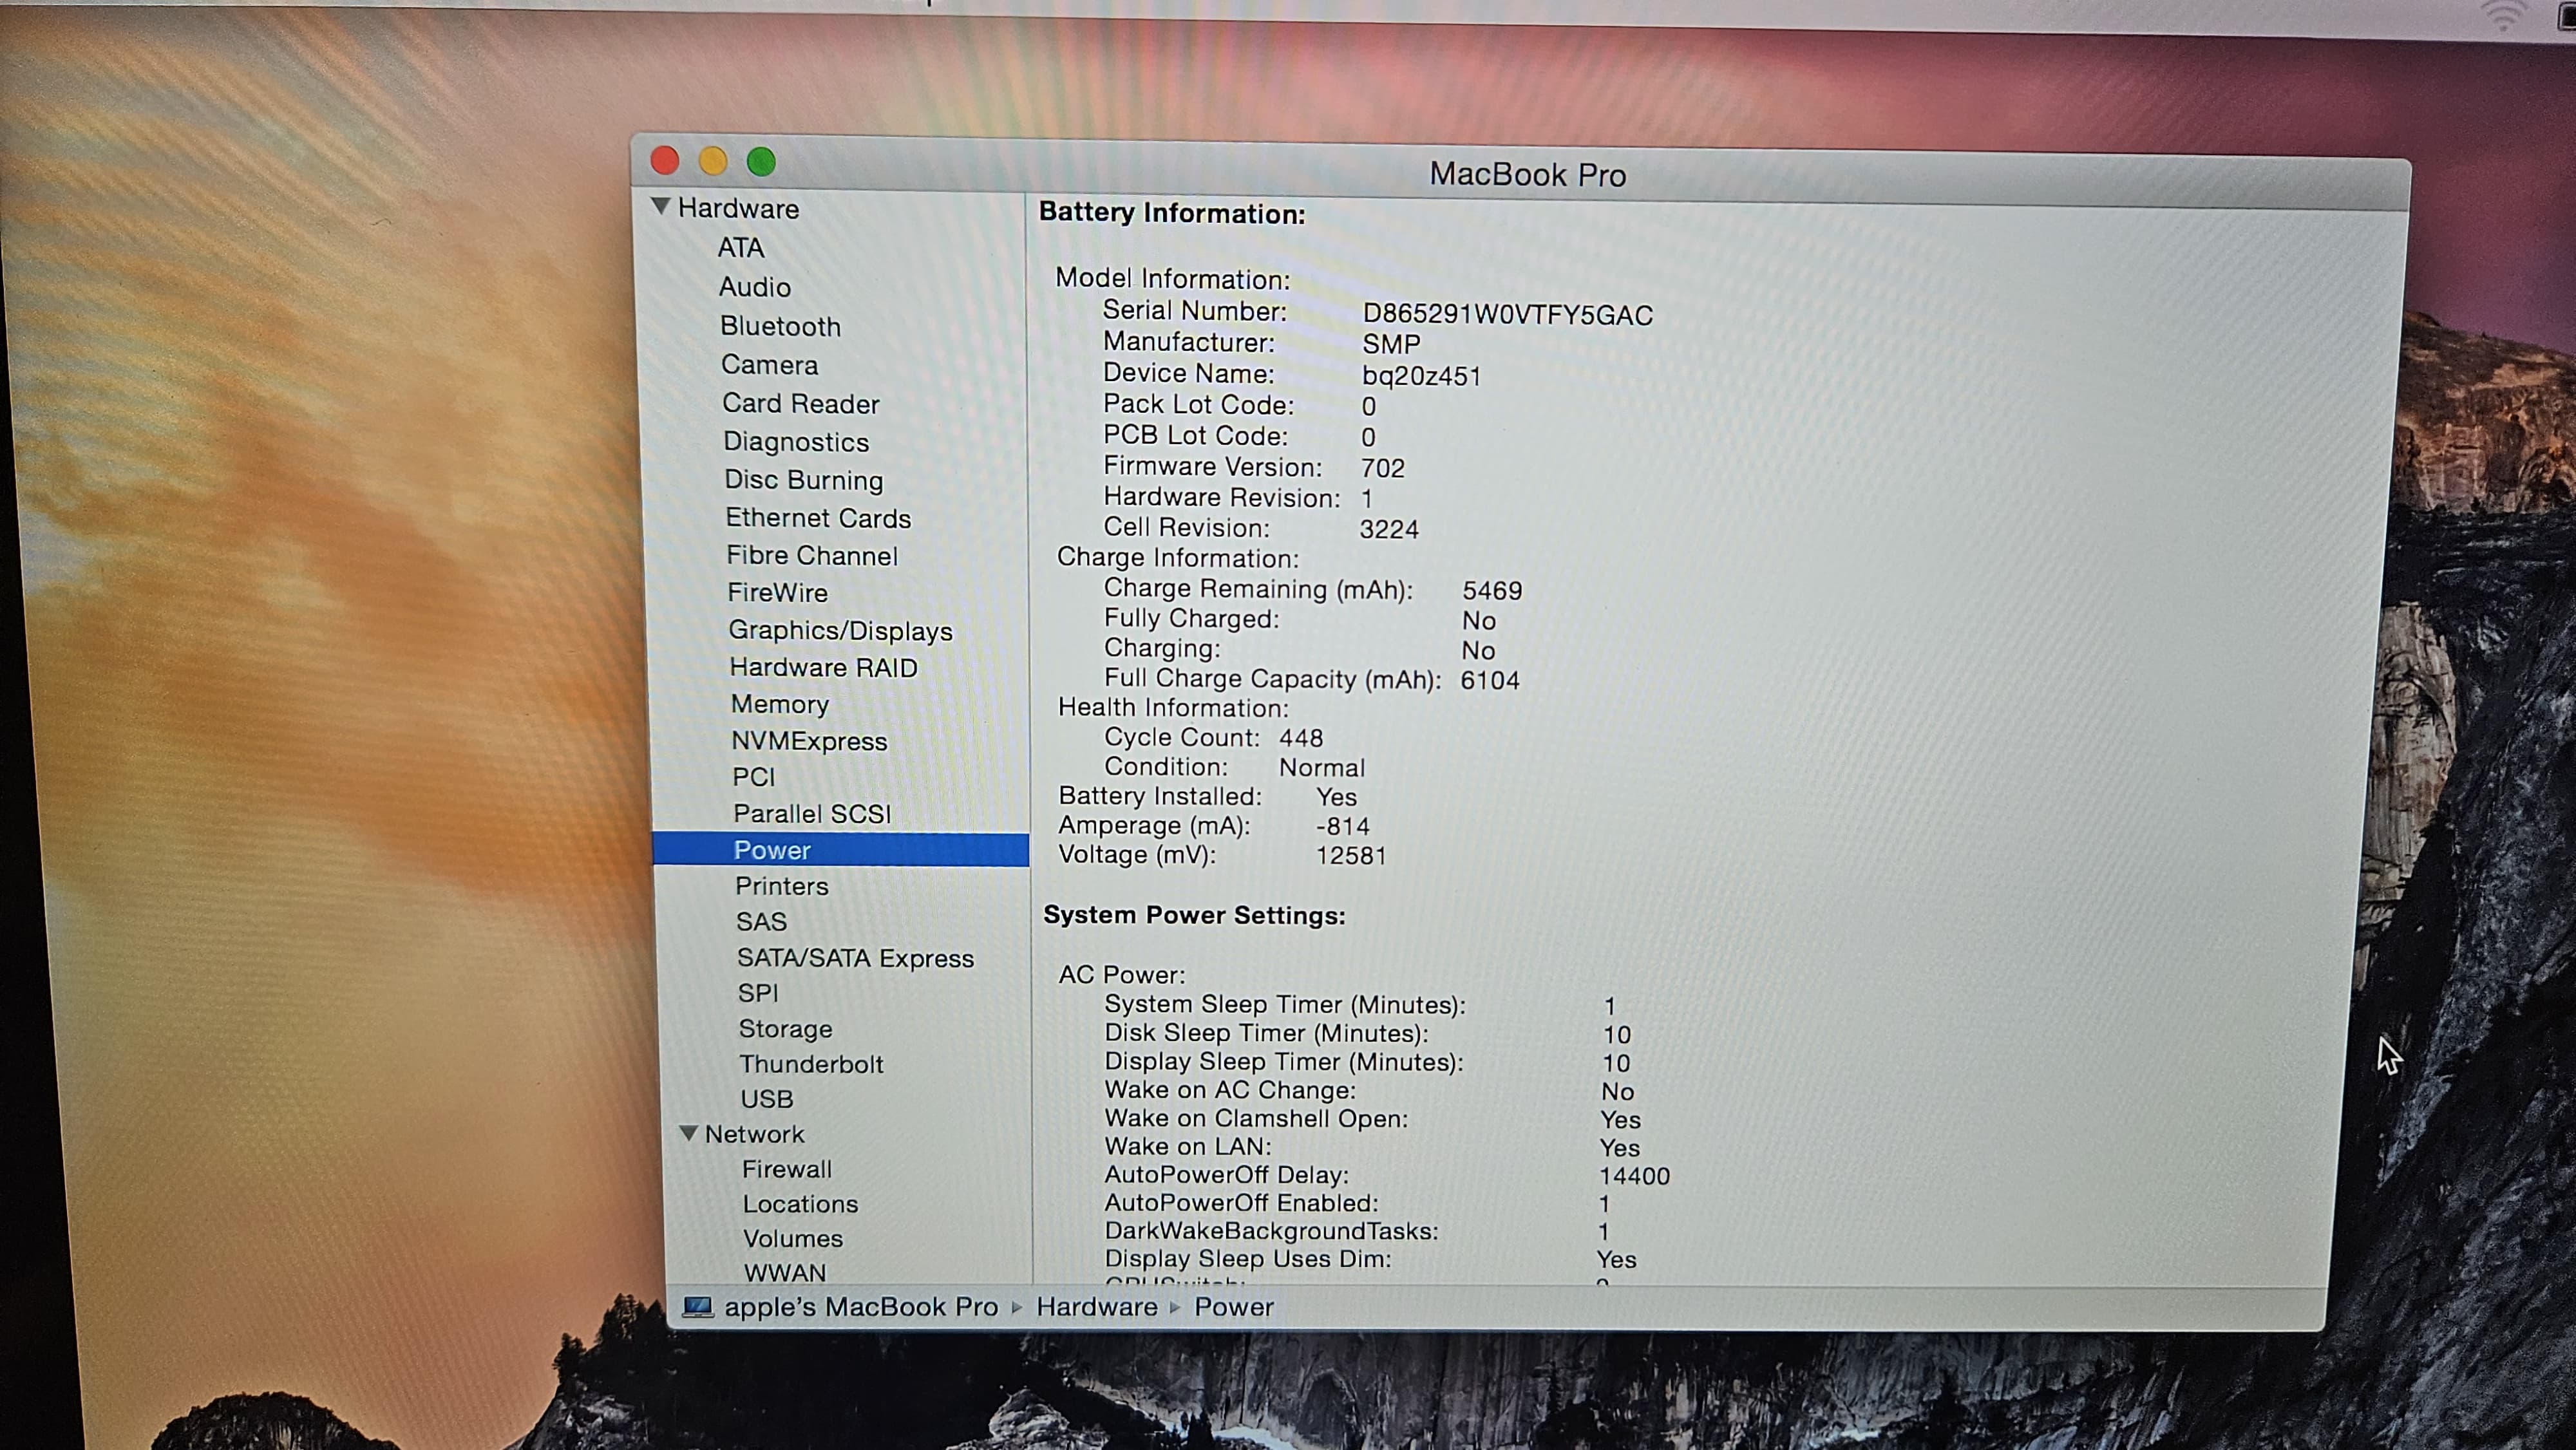2576x1450 pixels.
Task: Click the MacBook Pro window title
Action: 1528,174
